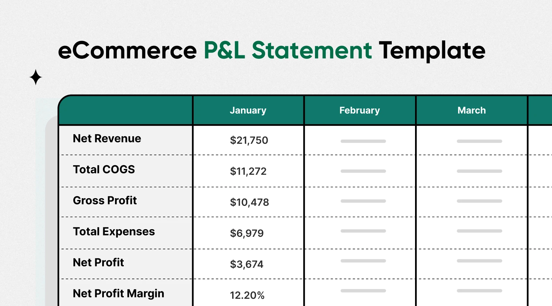Click the word "eCommerce" in the title
The width and height of the screenshot is (552, 306).
click(x=127, y=50)
